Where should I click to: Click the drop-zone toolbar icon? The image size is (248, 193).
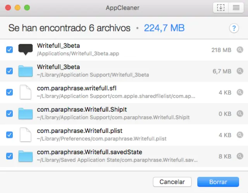point(220,7)
